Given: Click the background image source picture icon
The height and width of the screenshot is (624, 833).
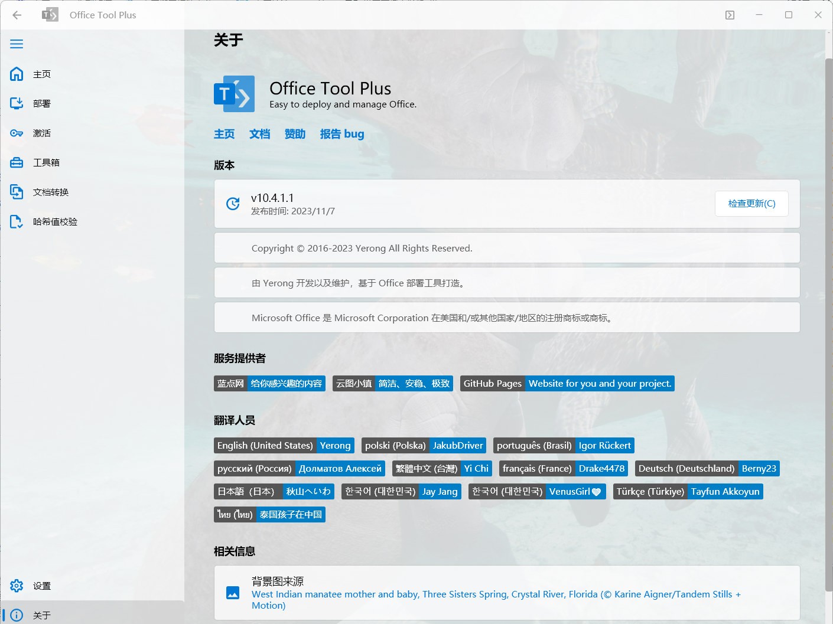Looking at the screenshot, I should [233, 593].
